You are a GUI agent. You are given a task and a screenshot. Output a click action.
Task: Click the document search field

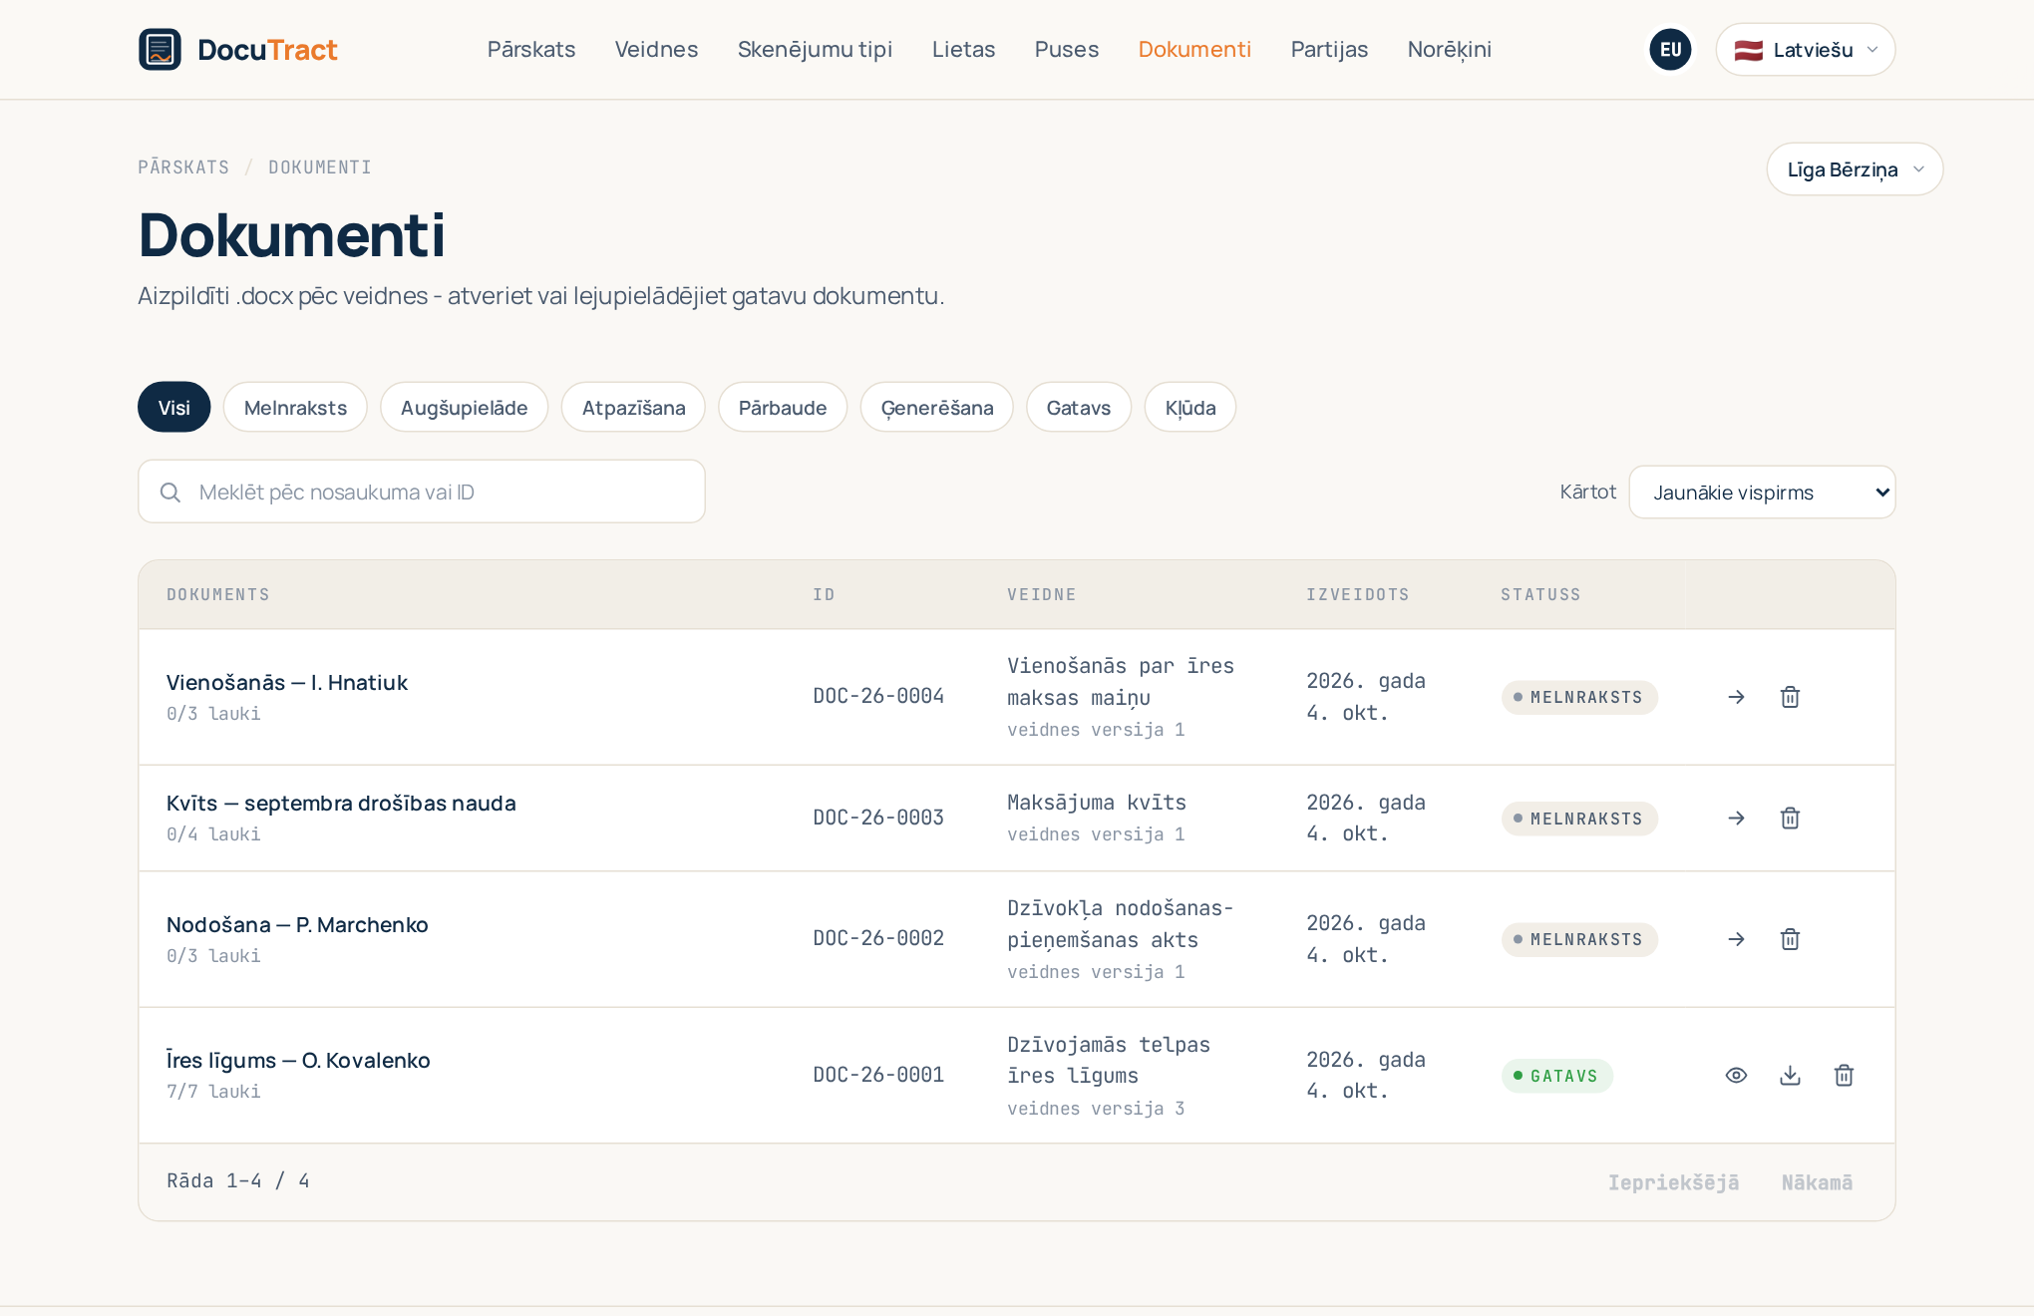tap(422, 492)
